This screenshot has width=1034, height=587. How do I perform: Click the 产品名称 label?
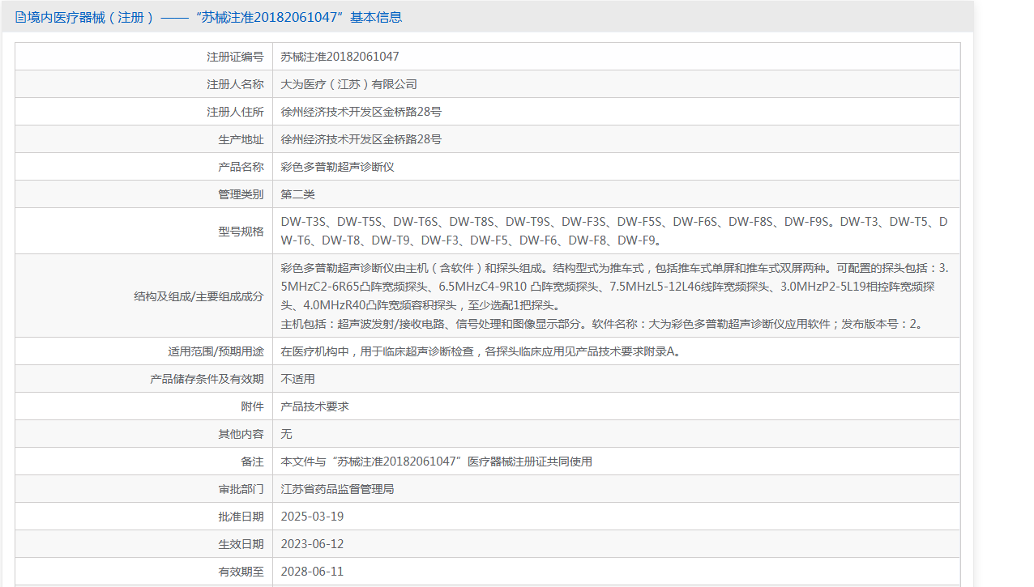pos(241,167)
